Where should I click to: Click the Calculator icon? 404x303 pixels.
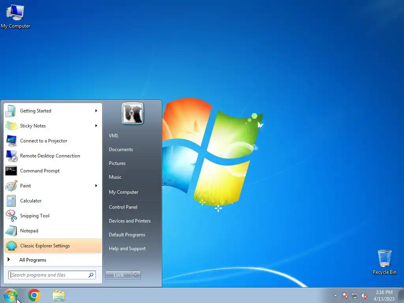11,201
